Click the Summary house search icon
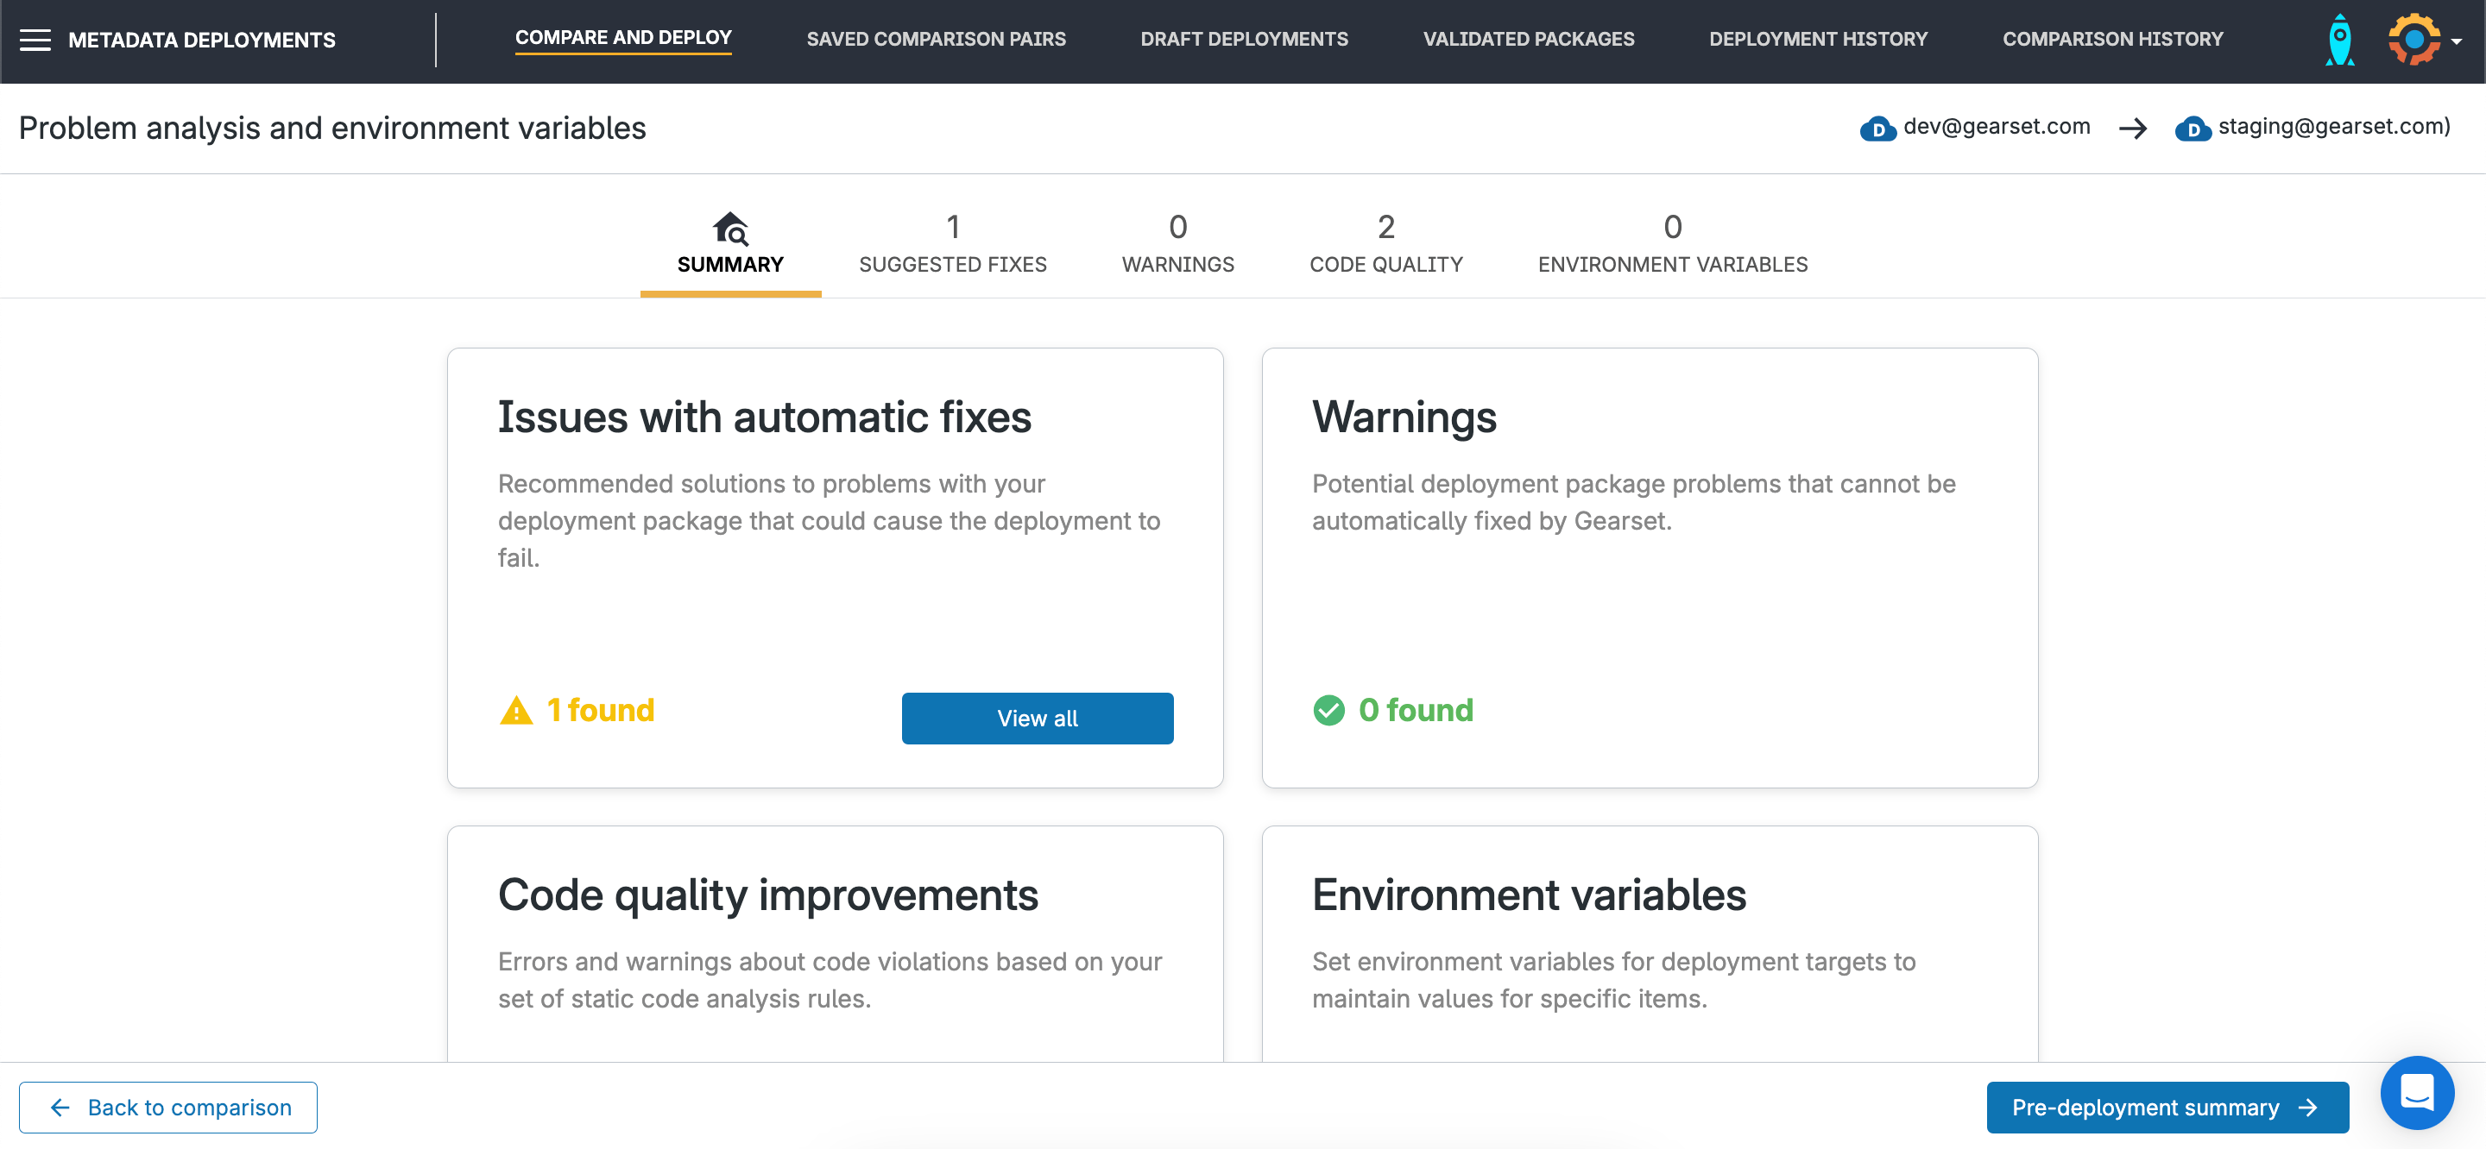This screenshot has height=1149, width=2486. click(729, 229)
